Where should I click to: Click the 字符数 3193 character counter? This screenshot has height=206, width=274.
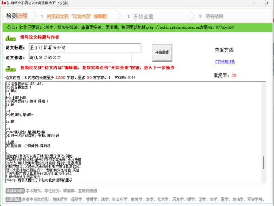point(125,78)
